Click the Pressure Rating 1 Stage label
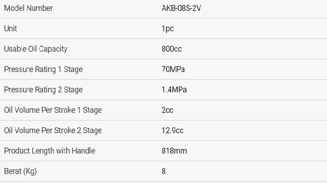The image size is (327, 183). pos(43,69)
